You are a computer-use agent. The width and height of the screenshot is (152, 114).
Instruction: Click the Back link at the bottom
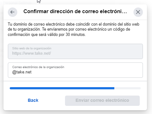point(33,100)
